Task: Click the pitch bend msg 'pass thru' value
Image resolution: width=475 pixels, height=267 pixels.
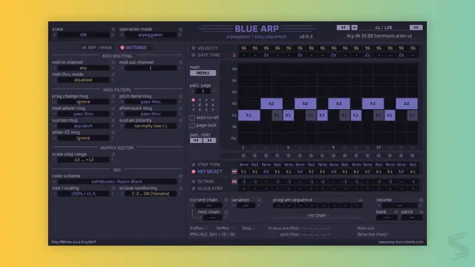Action: [x=150, y=102]
